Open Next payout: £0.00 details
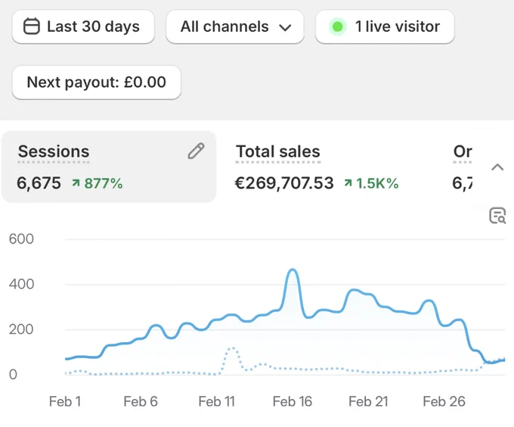Viewport: 514px width, 427px height. [97, 82]
